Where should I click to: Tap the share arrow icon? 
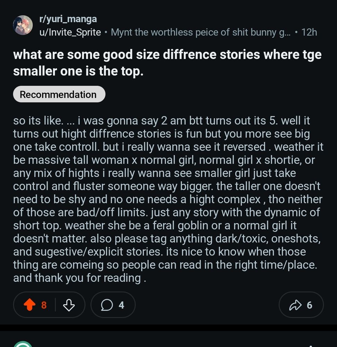(295, 305)
